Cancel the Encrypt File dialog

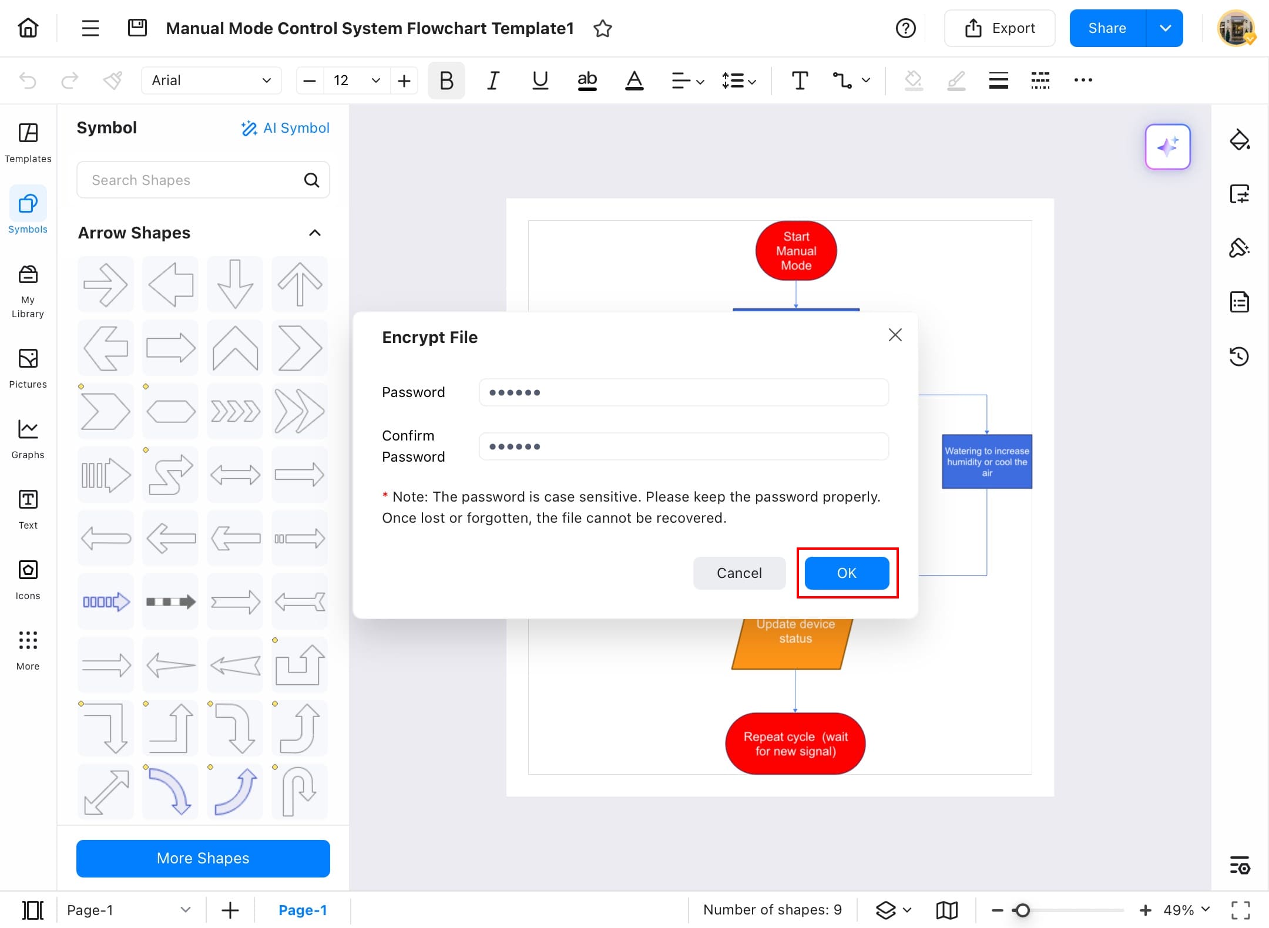[x=738, y=573]
